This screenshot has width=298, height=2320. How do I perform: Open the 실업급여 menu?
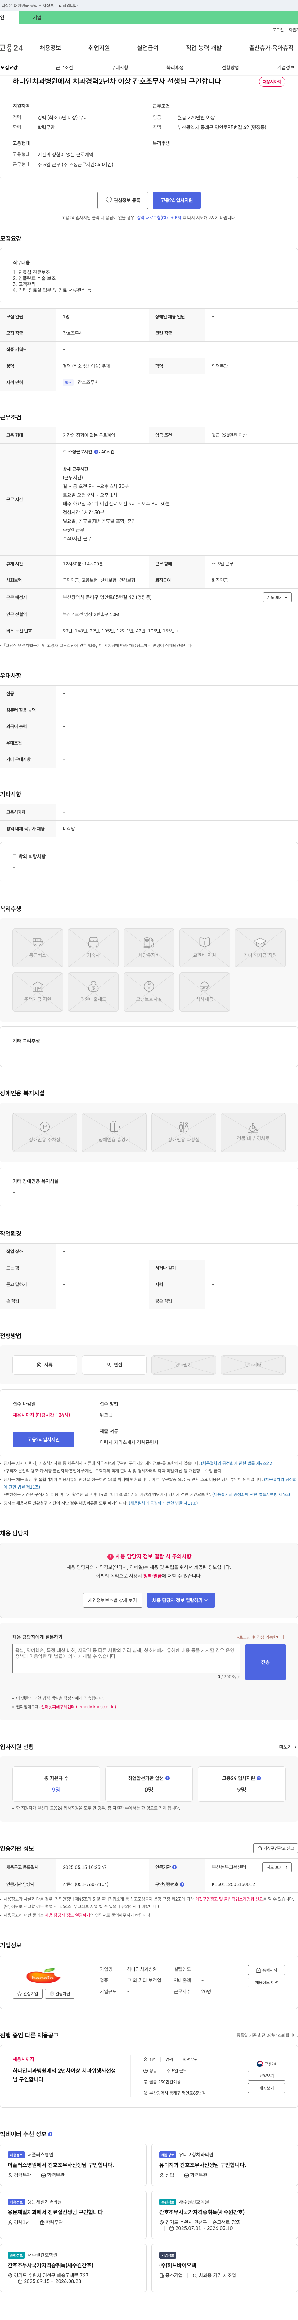tap(148, 48)
